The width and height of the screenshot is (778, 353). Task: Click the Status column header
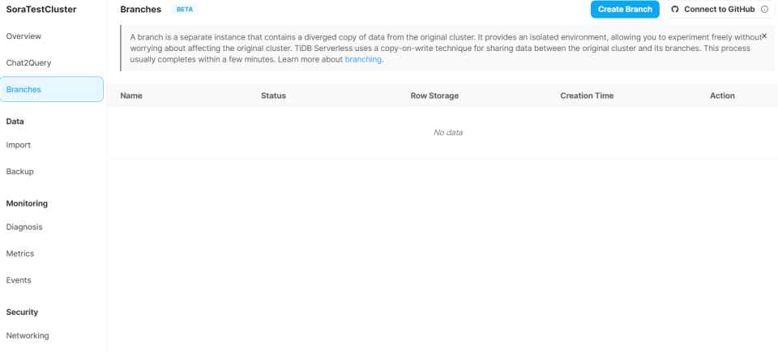(x=273, y=96)
